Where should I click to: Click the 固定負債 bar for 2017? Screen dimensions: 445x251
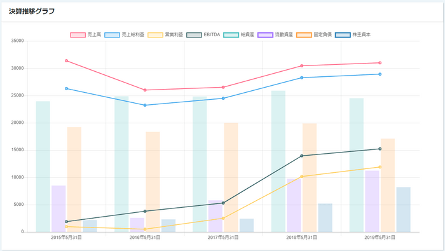tap(231, 177)
